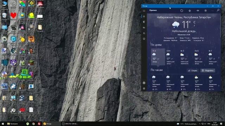Open the Weather app hamburger menu
The image size is (225, 126).
pos(144,10)
